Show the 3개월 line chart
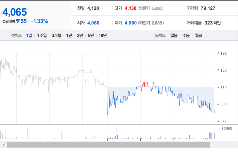Image resolution: width=238 pixels, height=153 pixels. tap(56, 35)
